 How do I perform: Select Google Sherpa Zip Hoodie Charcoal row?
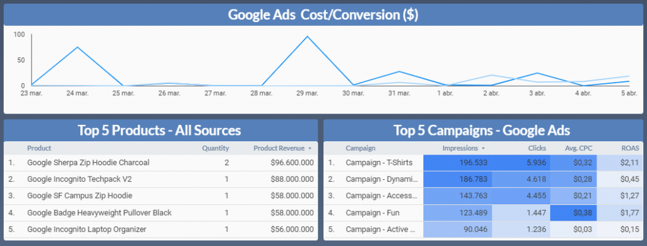(x=161, y=163)
